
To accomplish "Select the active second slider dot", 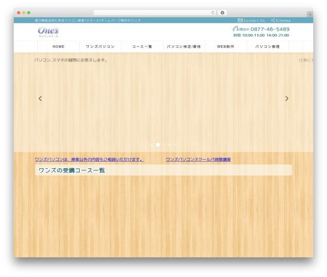I will (158, 145).
